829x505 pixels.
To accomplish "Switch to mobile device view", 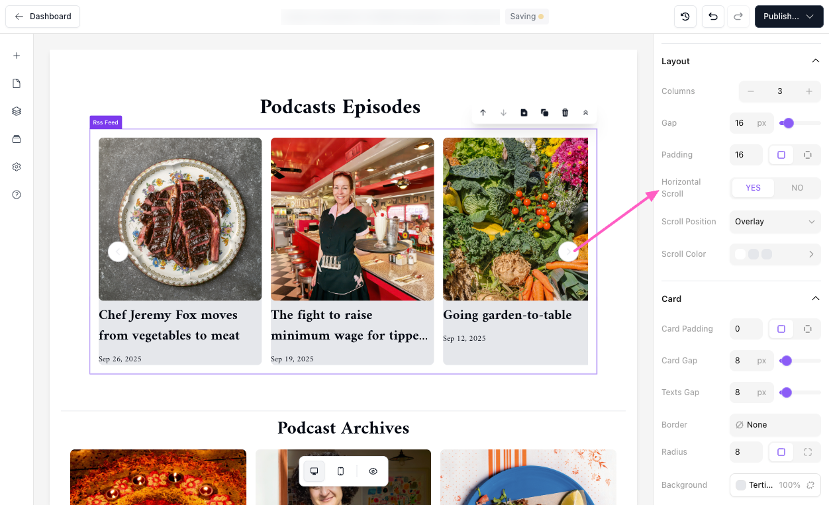I will pos(340,471).
